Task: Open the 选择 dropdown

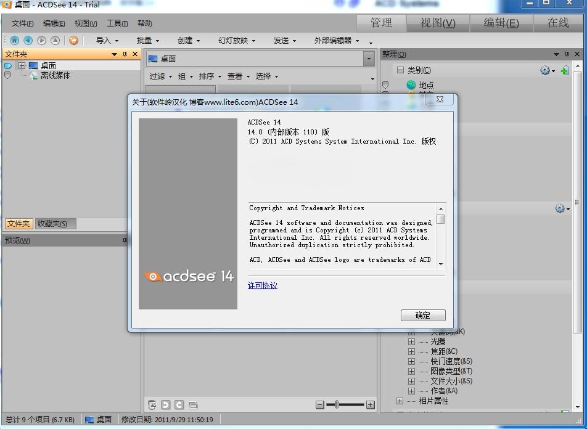Action: (267, 76)
